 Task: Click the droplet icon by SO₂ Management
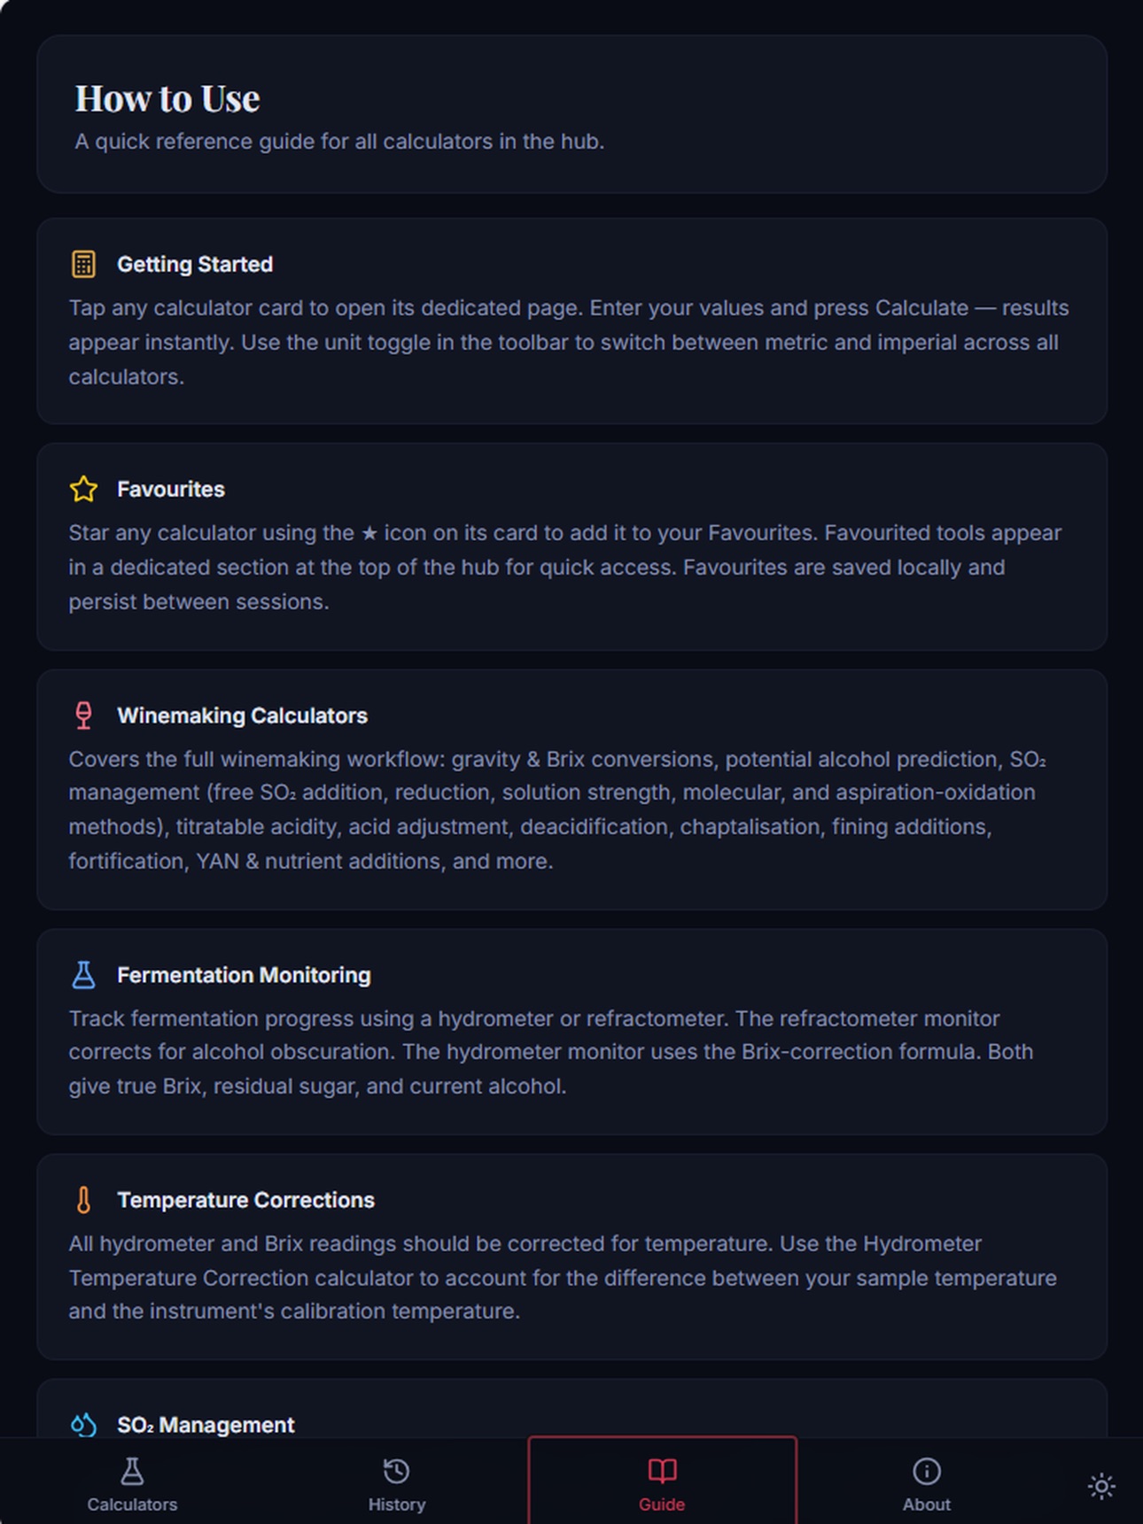pos(83,1425)
